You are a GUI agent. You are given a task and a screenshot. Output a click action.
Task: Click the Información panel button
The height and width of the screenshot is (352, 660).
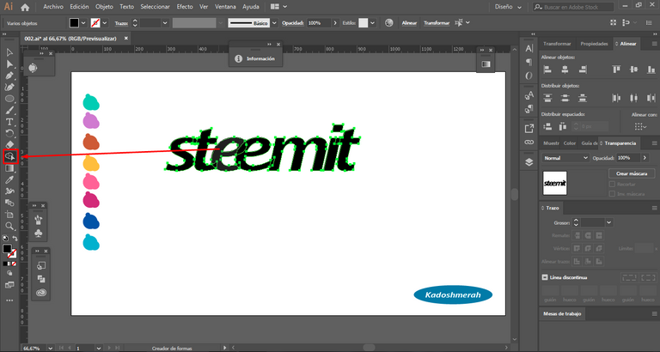coord(255,58)
